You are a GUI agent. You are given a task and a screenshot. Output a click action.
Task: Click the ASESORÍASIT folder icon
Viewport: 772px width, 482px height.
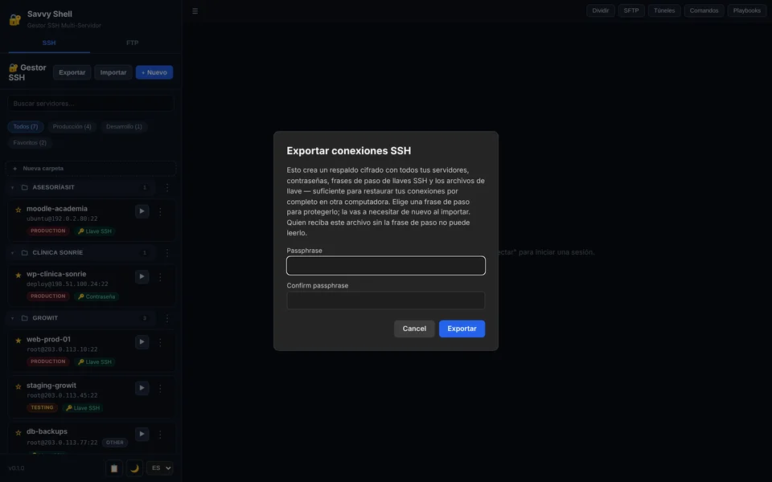pos(25,187)
